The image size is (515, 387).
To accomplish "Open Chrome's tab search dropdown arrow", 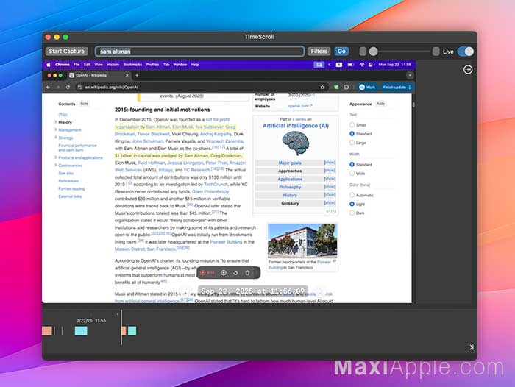I will 410,75.
